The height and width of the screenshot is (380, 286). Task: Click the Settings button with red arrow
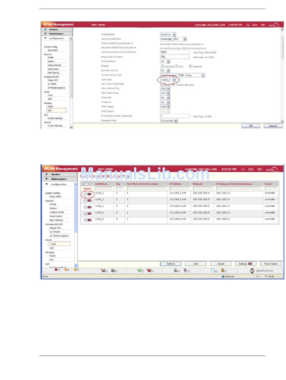pos(246,264)
